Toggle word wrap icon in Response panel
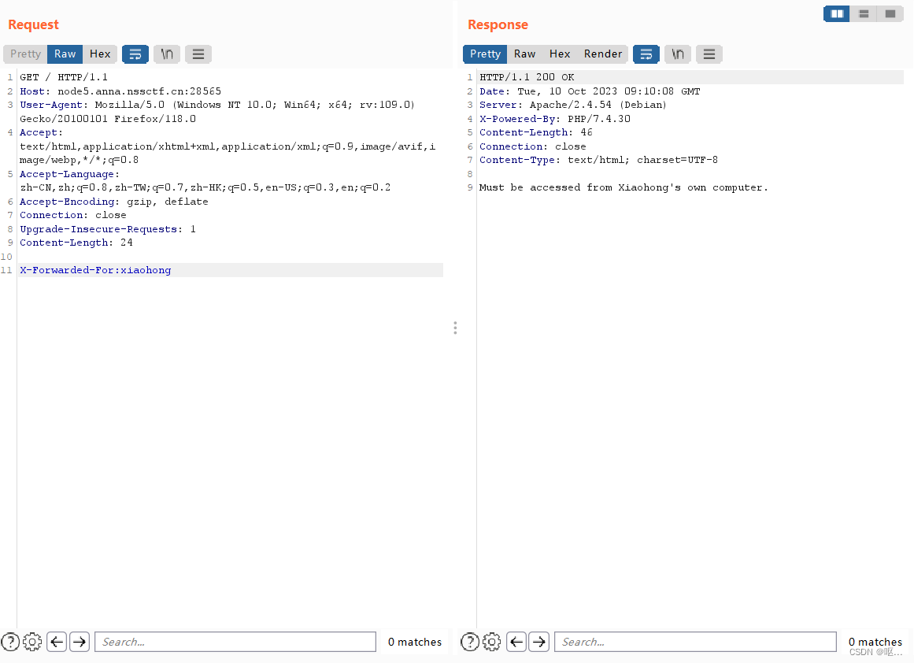The width and height of the screenshot is (914, 663). [646, 54]
